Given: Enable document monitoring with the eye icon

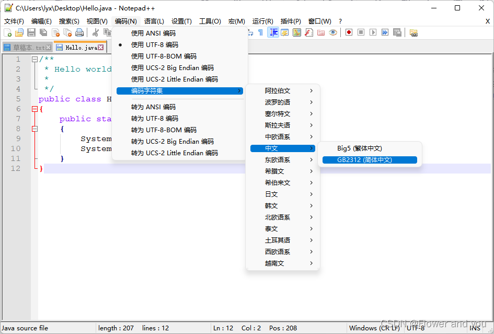Looking at the screenshot, I should point(333,32).
